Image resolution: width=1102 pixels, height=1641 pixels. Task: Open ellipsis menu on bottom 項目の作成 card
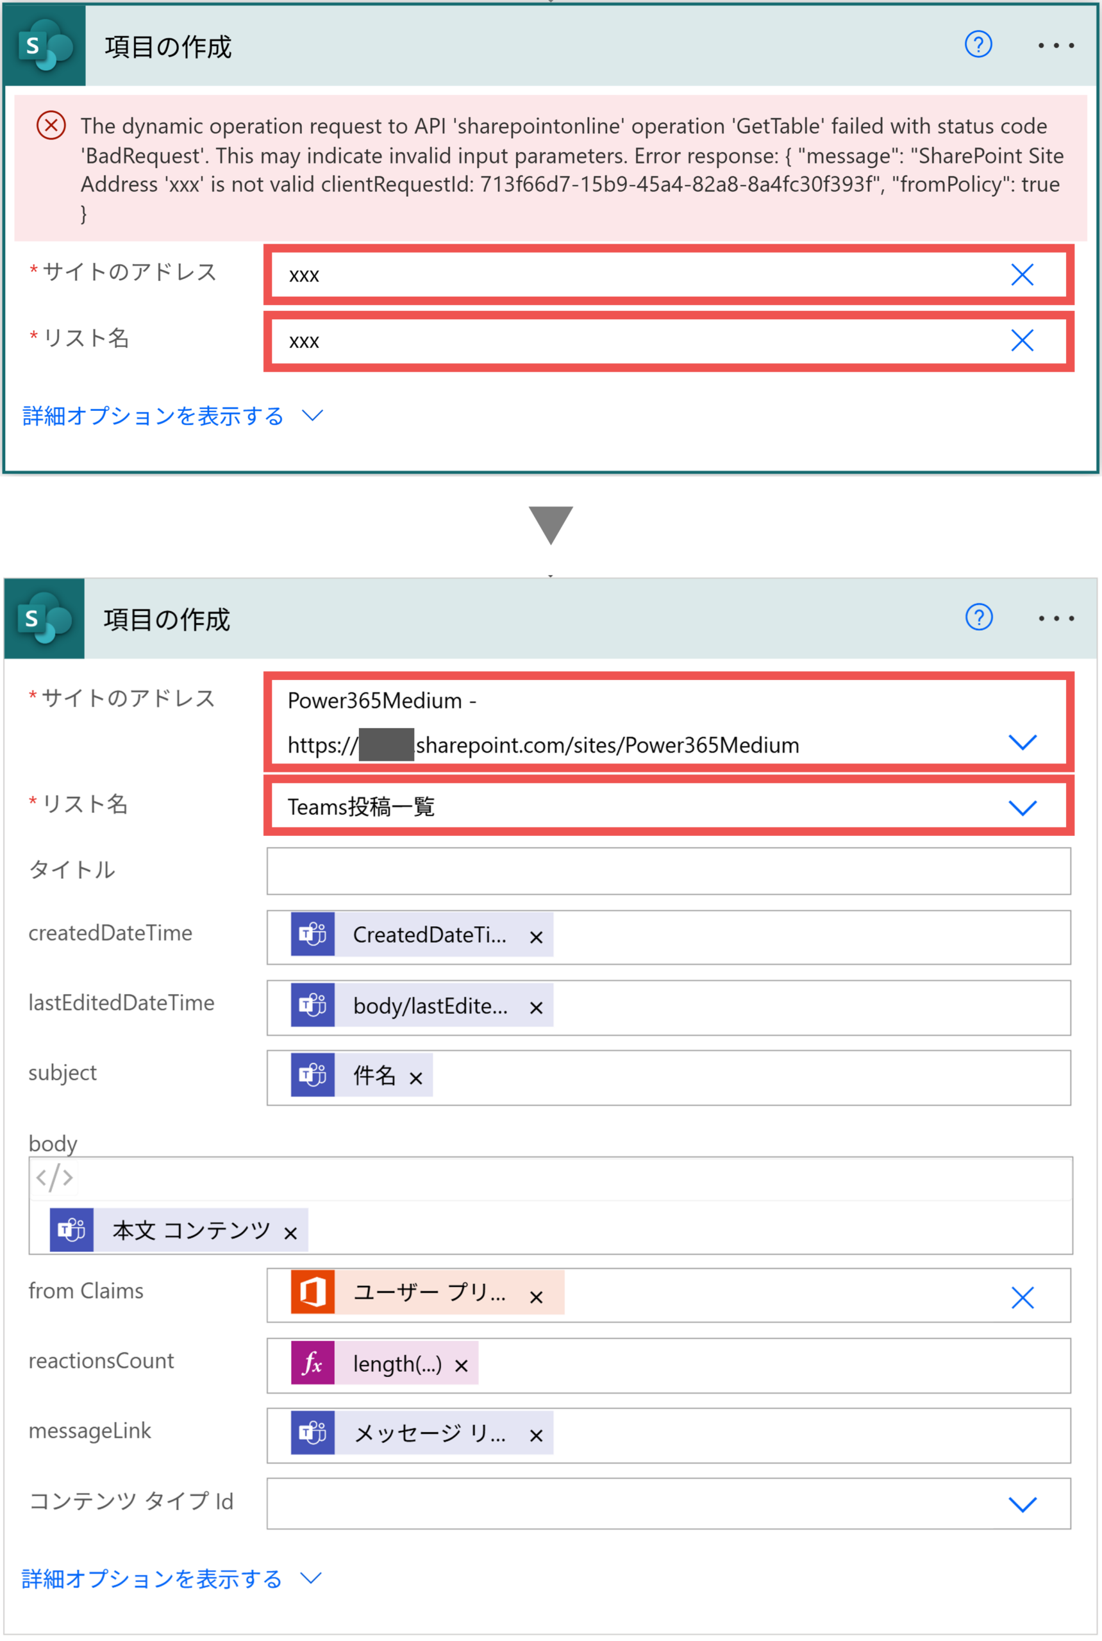pos(1056,619)
